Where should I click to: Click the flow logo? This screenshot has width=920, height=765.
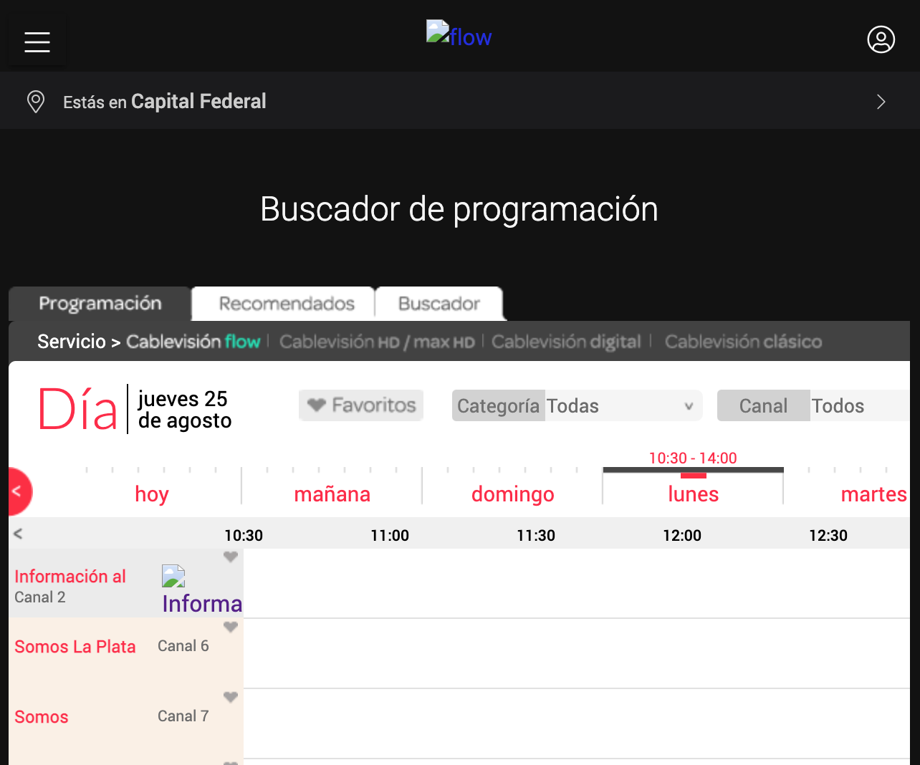[x=459, y=35]
